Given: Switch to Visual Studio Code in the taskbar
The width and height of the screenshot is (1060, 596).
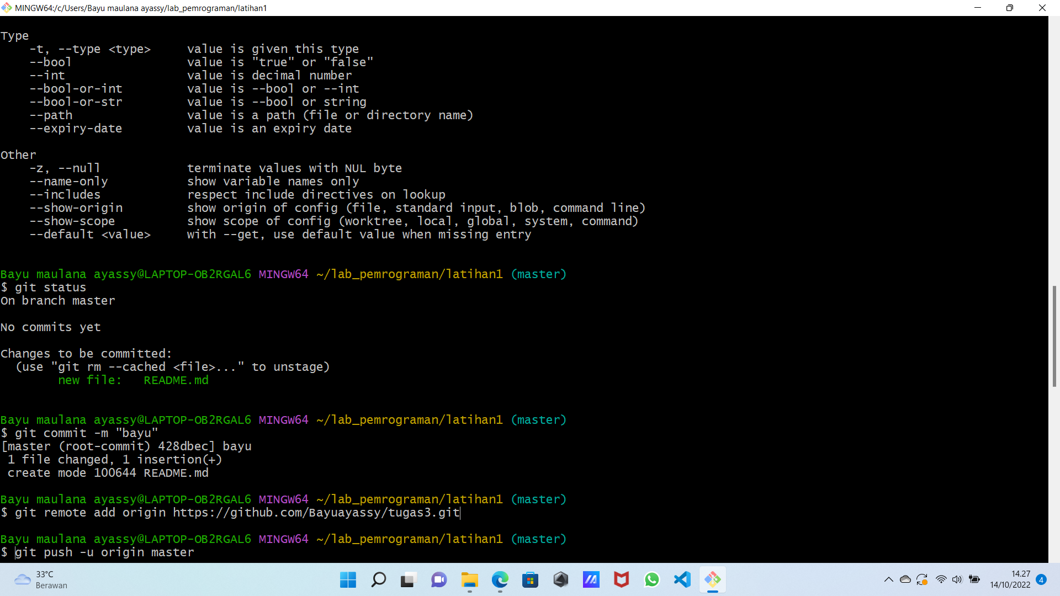Looking at the screenshot, I should tap(682, 579).
